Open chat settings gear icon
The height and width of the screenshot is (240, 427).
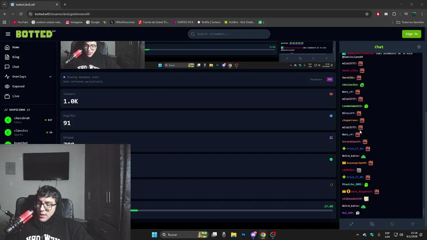419,47
